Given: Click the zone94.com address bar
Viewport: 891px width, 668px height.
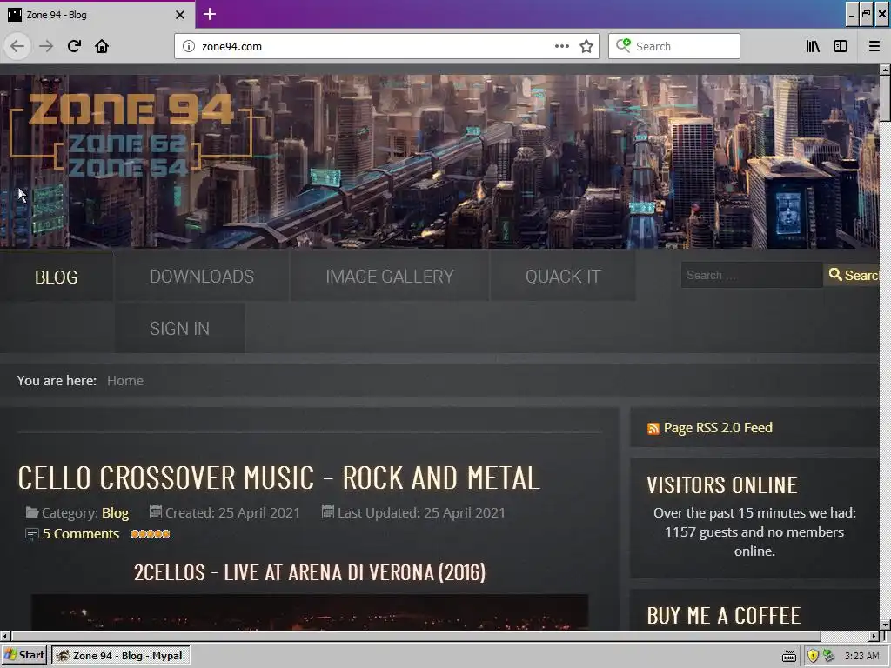Looking at the screenshot, I should click(x=375, y=46).
